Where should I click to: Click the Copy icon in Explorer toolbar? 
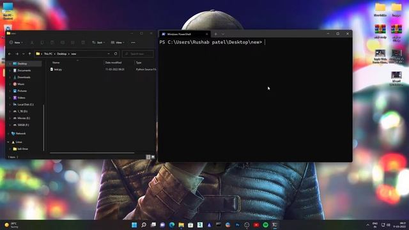tap(42, 43)
